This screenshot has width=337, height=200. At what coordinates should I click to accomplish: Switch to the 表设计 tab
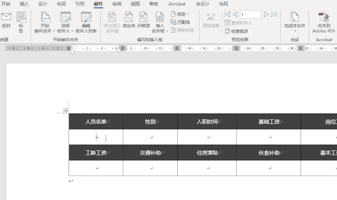click(203, 4)
